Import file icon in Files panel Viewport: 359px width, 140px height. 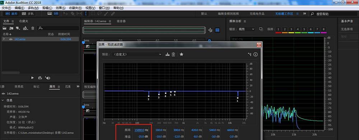(11, 28)
